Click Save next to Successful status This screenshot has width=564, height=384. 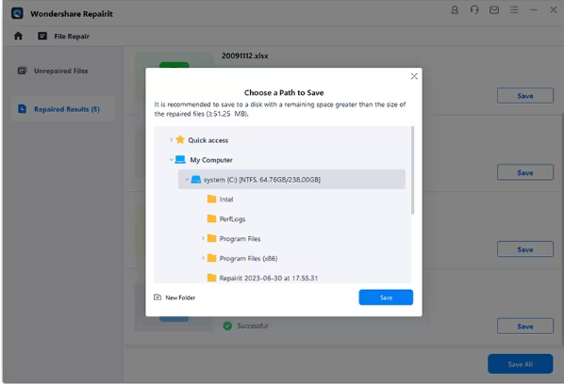pos(525,327)
